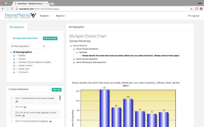This screenshot has width=204, height=127.
Task: Expand the Dealers tree node
Action: [14, 56]
